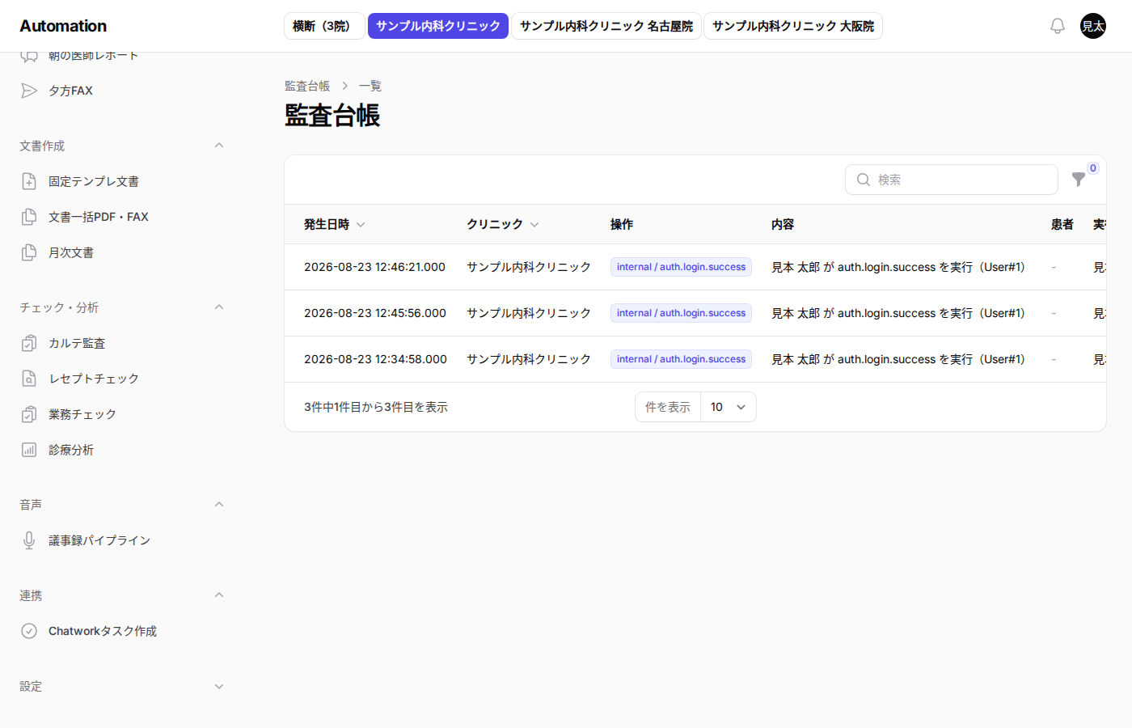Screen dimensions: 1132x728
Task: Click the 内容 column header
Action: tap(783, 224)
